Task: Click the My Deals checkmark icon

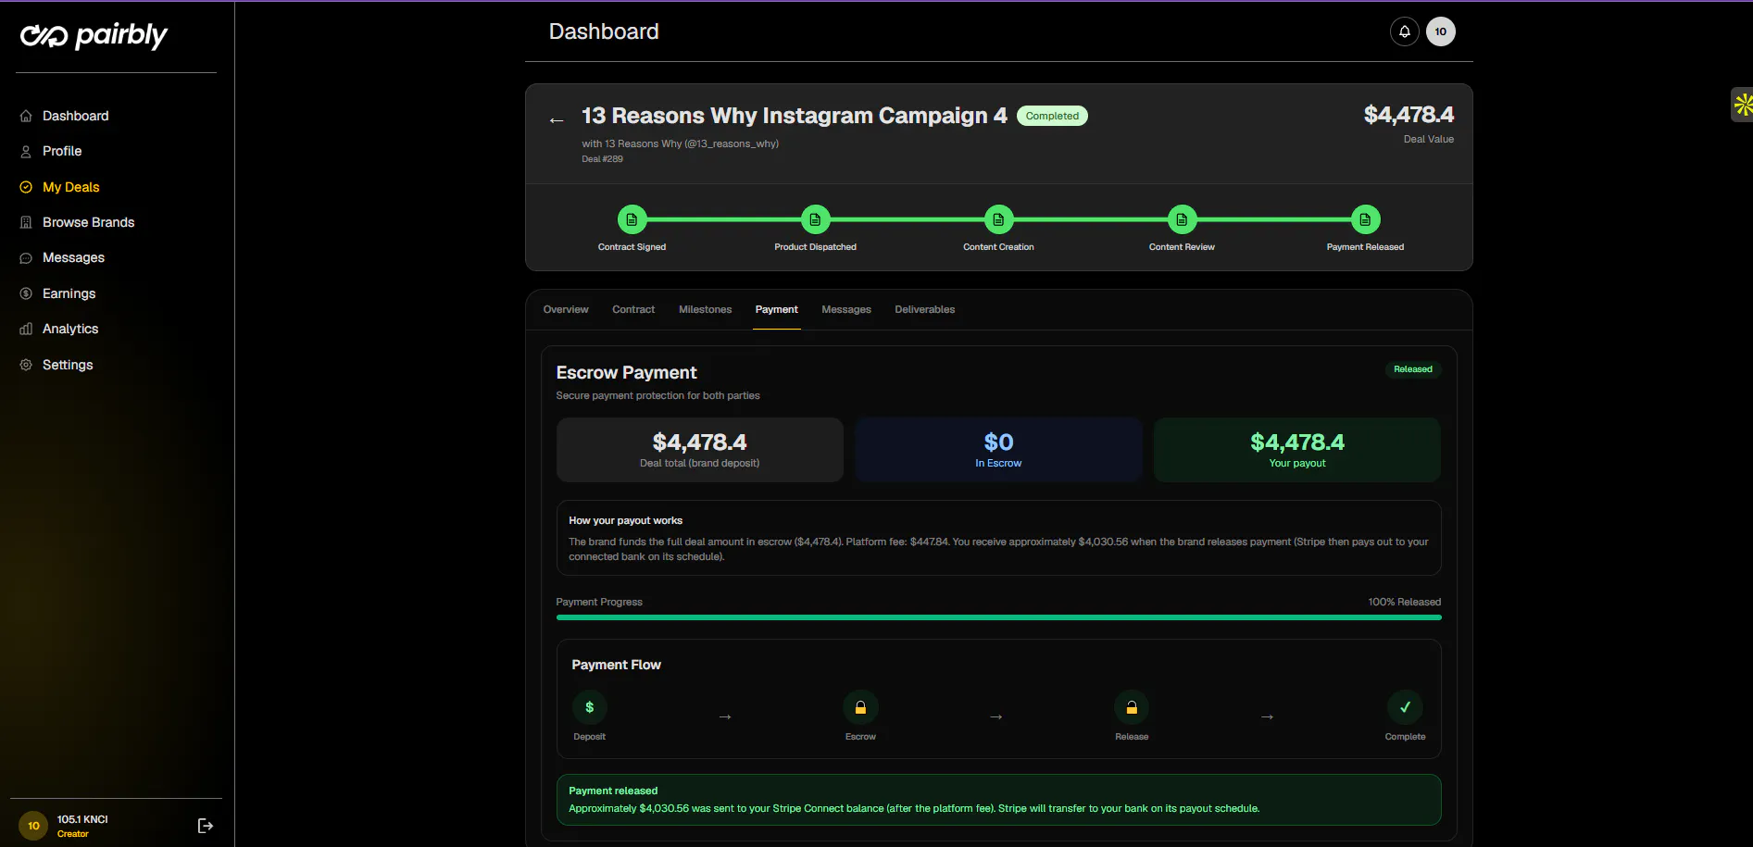Action: (x=26, y=187)
